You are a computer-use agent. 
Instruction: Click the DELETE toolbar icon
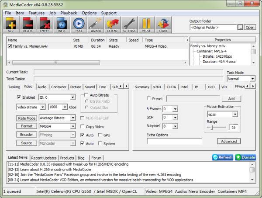(28, 24)
